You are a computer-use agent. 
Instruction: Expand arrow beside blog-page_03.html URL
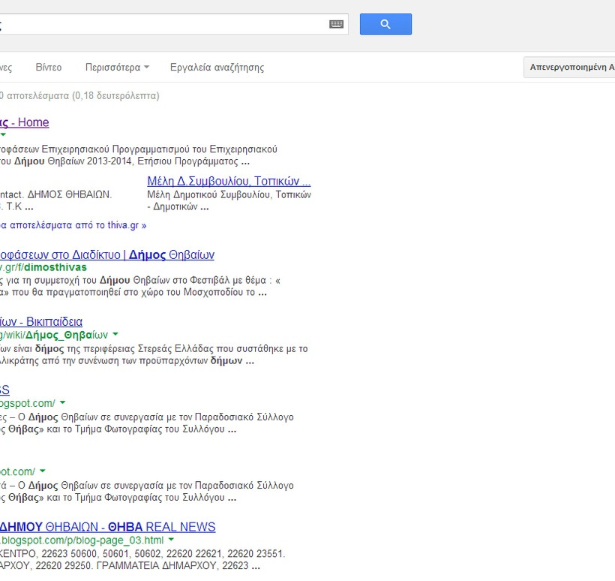171,540
